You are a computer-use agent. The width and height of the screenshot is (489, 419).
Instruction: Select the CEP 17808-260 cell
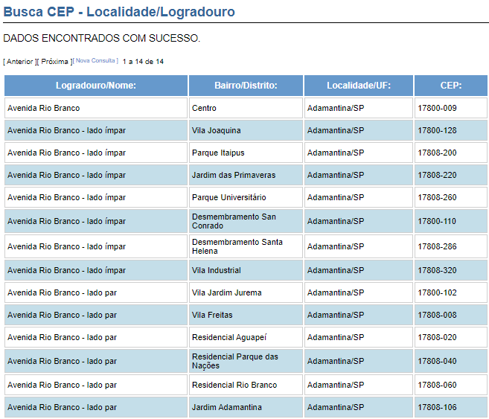451,197
